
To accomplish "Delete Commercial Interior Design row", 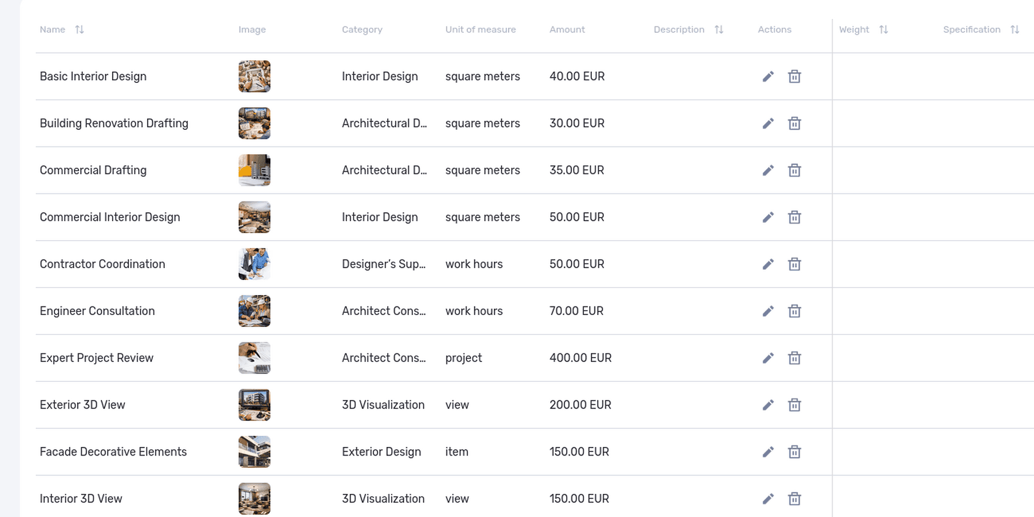I will 794,217.
